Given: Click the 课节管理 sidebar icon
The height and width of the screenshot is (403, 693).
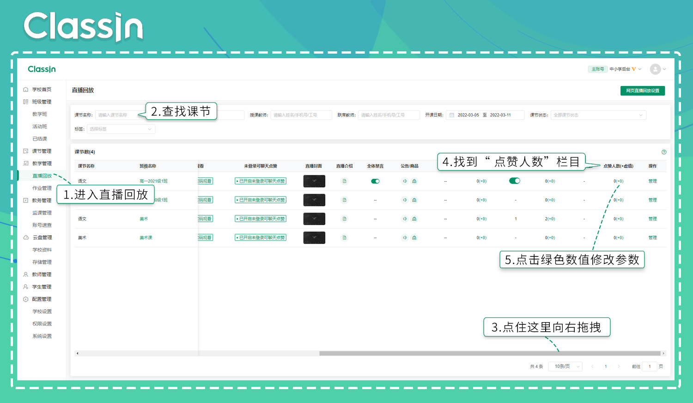Looking at the screenshot, I should [26, 151].
